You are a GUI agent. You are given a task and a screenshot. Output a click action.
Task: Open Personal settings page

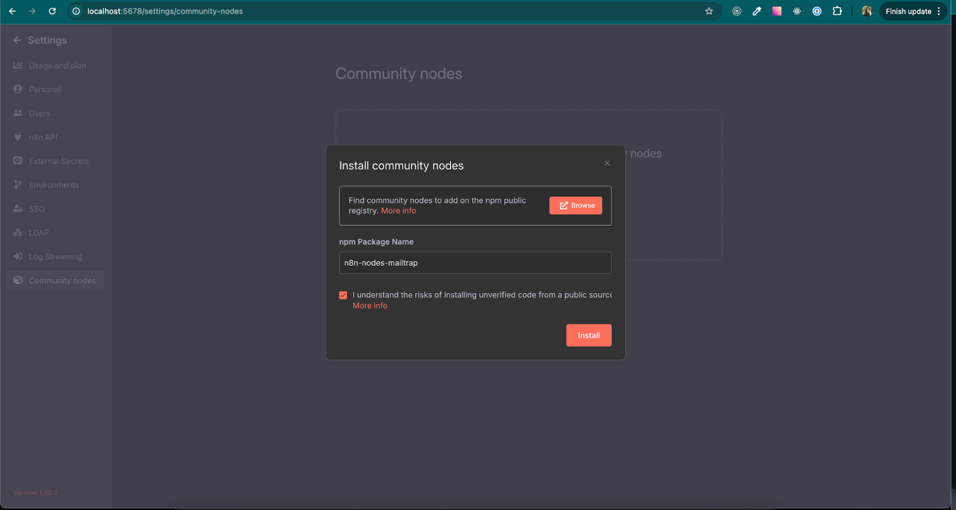pyautogui.click(x=44, y=90)
